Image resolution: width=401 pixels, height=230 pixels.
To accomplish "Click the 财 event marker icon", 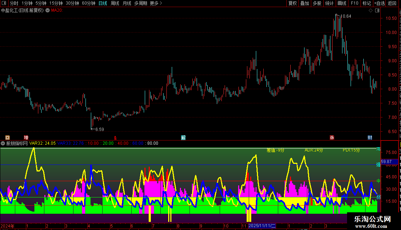I will coord(370,137).
